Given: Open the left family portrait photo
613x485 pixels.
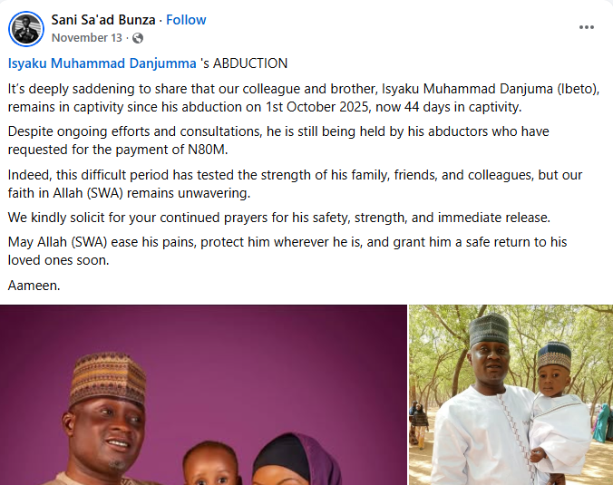Looking at the screenshot, I should [203, 394].
